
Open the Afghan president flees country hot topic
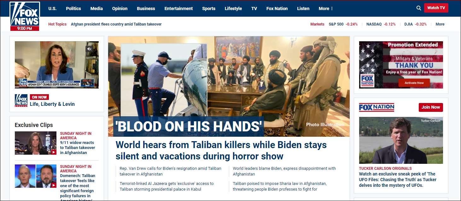coord(116,24)
